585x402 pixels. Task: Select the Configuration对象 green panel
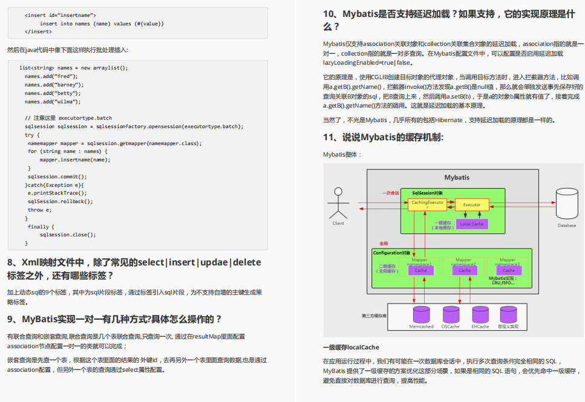point(391,253)
